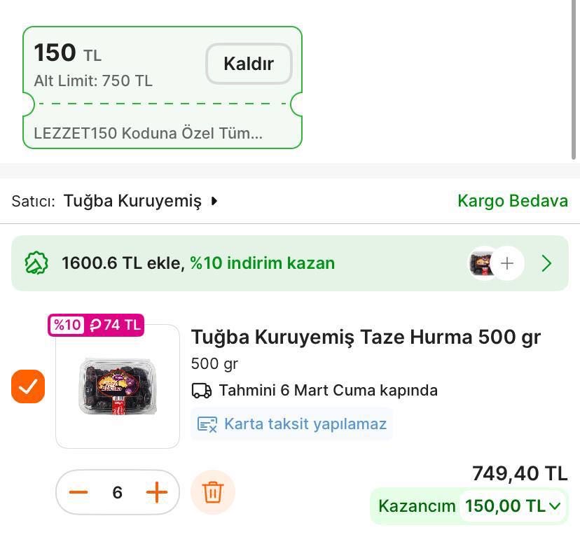Open the product title Taze Hurma 500 gr
The image size is (580, 544).
pyautogui.click(x=366, y=337)
